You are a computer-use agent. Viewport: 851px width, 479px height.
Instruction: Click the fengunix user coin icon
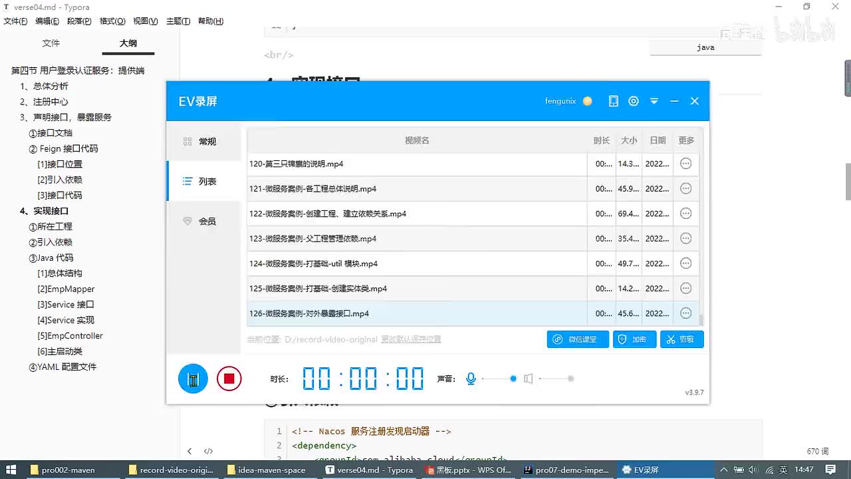tap(587, 101)
